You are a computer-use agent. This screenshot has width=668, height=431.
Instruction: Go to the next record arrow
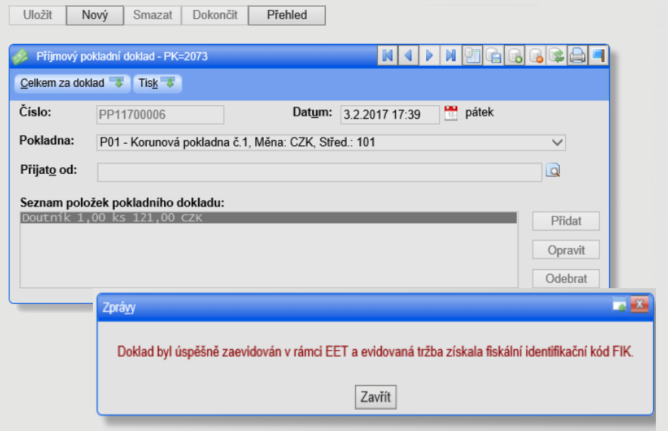point(429,56)
